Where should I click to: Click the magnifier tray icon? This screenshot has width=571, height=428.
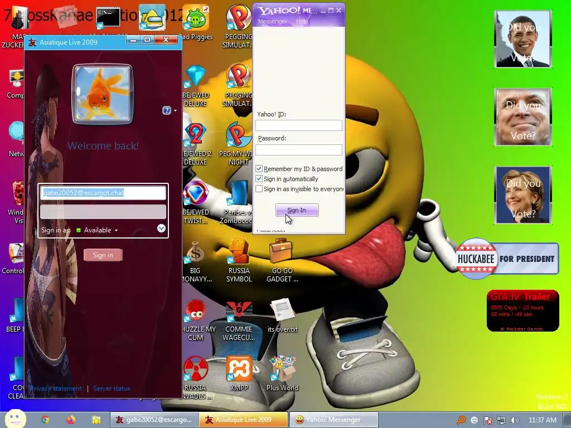461,420
